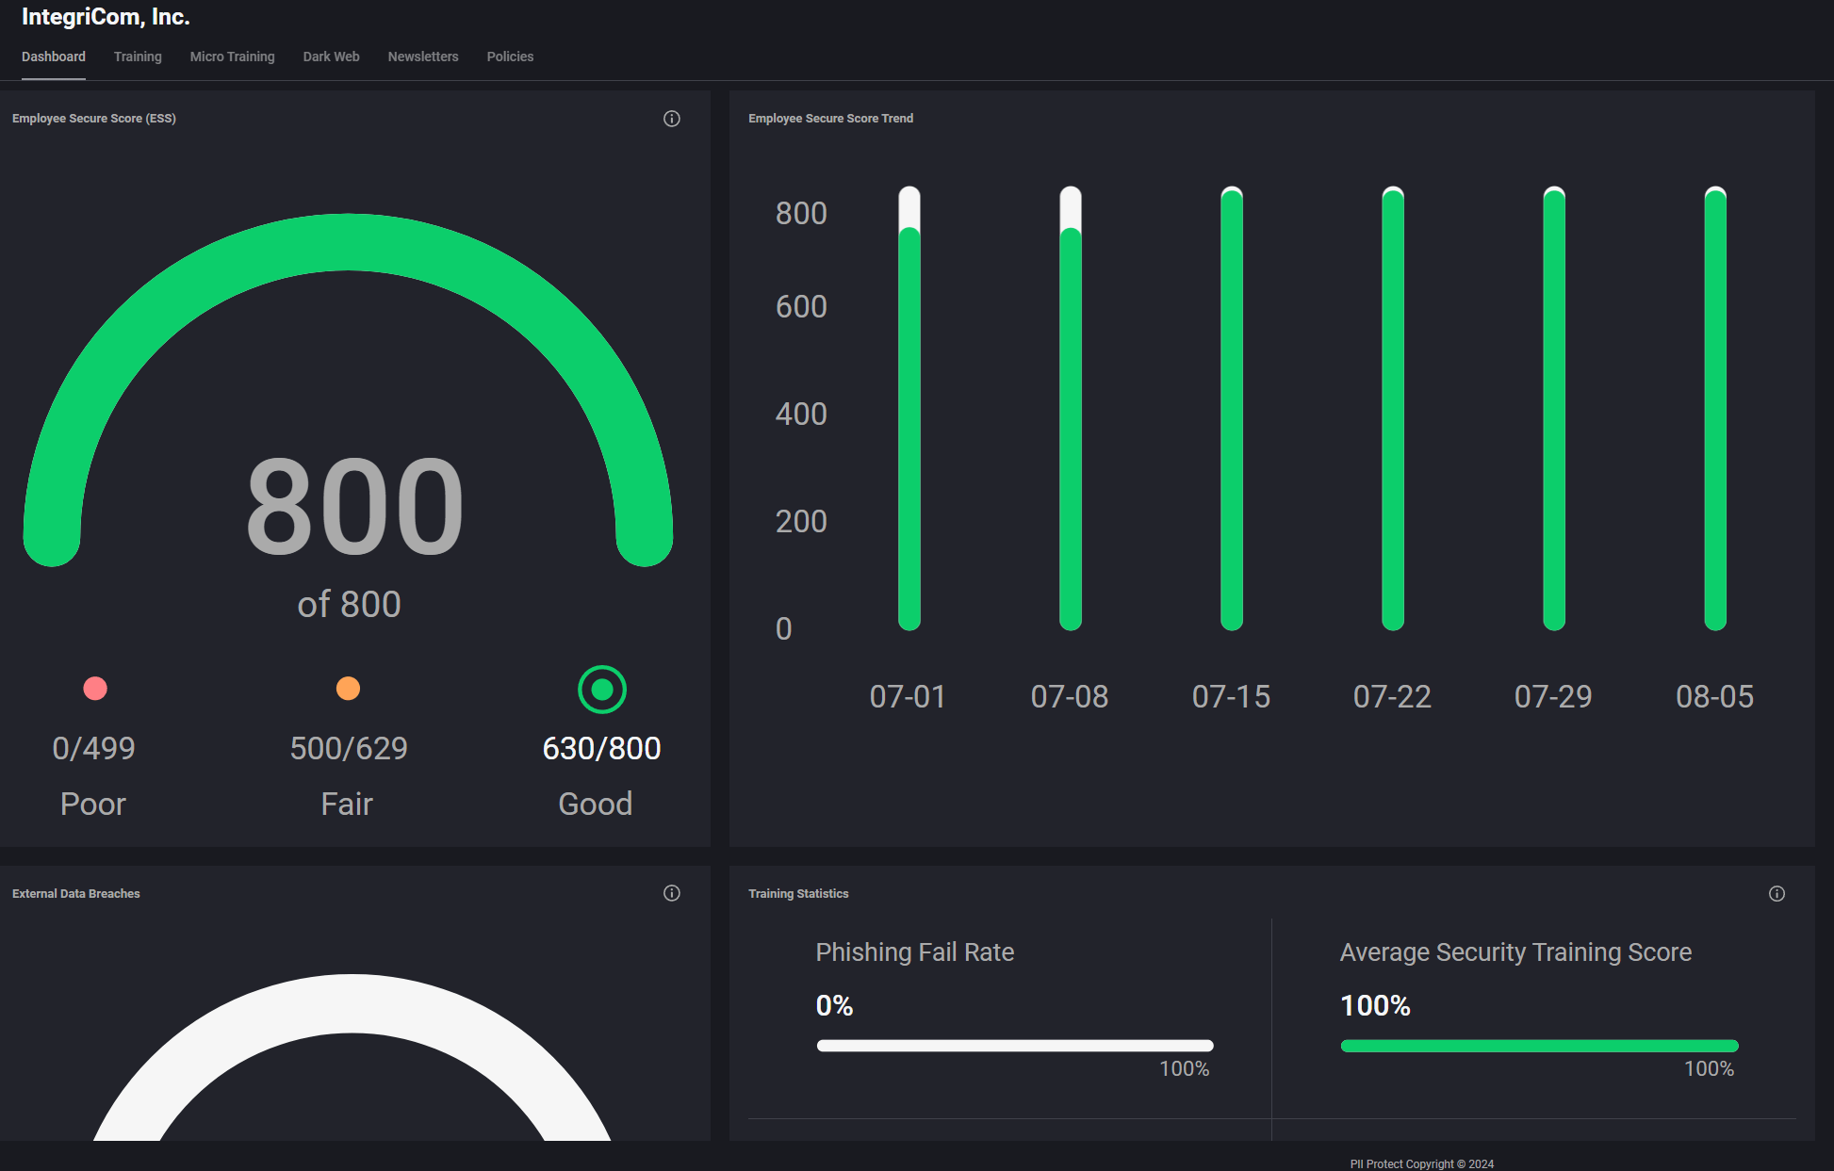Click the 100% training score value
This screenshot has height=1171, width=1834.
pyautogui.click(x=1376, y=1006)
